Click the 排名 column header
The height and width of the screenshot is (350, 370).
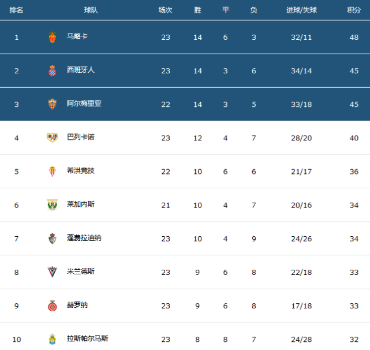click(17, 10)
